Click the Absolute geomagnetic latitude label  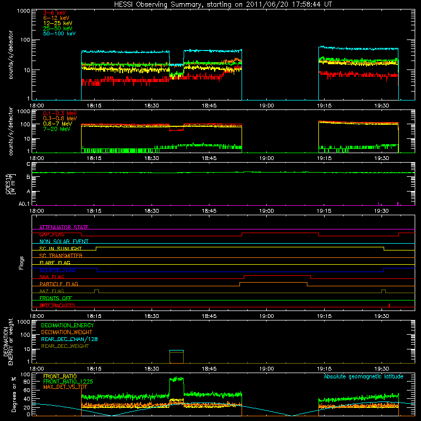click(364, 376)
